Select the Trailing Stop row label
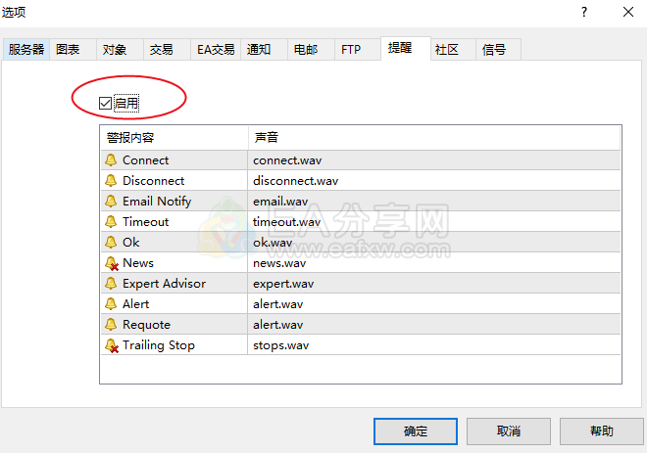Screen dimensions: 647x453 [159, 345]
